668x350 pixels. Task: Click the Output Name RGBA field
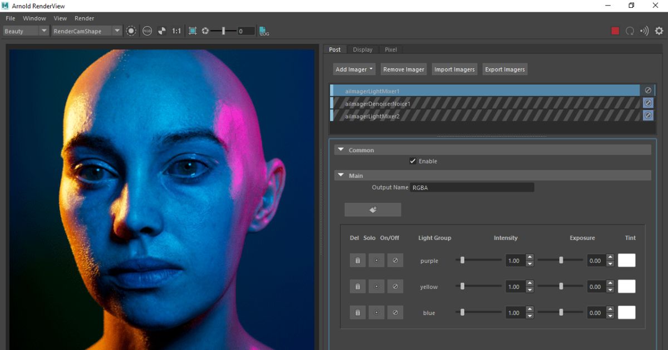(x=472, y=188)
